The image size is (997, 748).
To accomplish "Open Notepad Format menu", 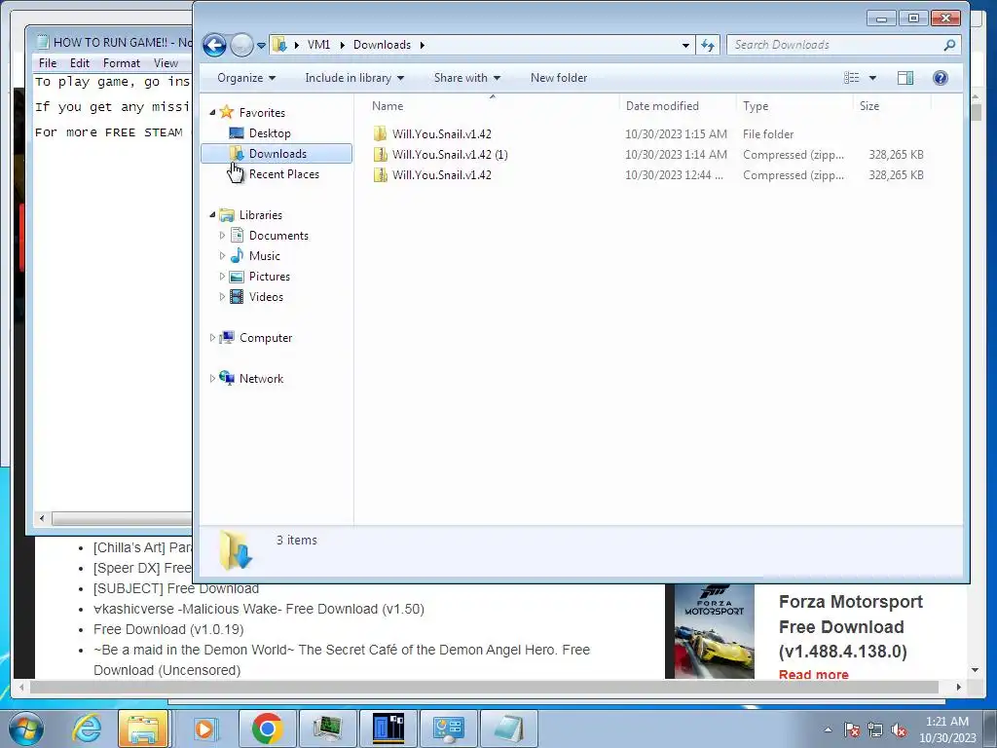I will point(122,63).
